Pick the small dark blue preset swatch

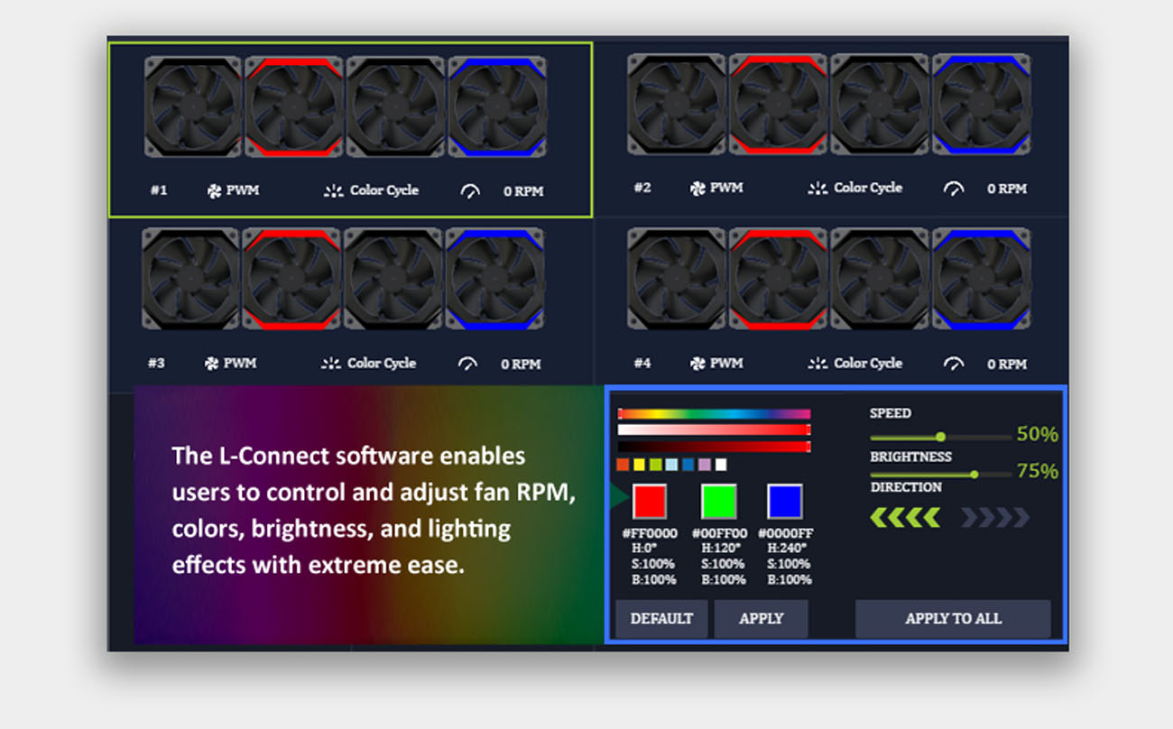[x=688, y=465]
